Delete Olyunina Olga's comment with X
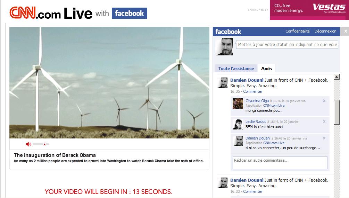The width and height of the screenshot is (349, 198). click(x=324, y=101)
